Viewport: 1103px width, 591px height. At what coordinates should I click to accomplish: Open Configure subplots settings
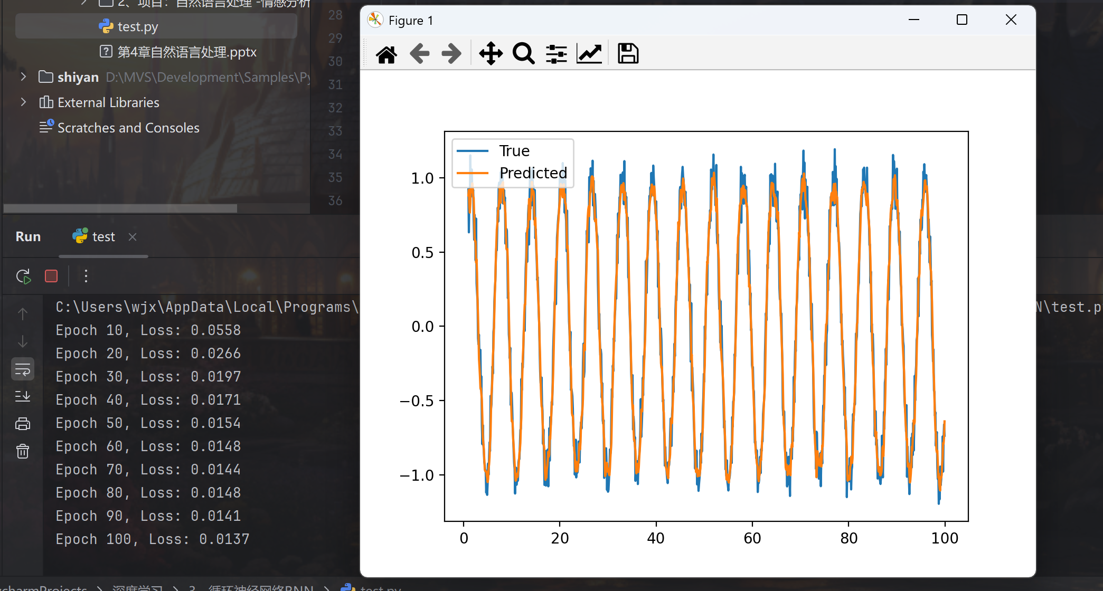click(x=556, y=54)
